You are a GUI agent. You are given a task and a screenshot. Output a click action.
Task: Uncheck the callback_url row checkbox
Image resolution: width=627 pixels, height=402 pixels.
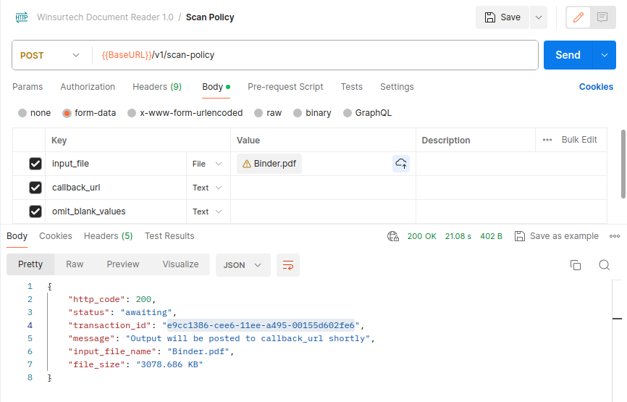tap(35, 188)
